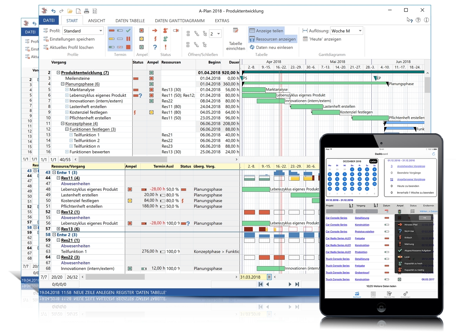456x334 pixels.
Task: Select the green traffic light Ampel icon
Action: [141, 47]
